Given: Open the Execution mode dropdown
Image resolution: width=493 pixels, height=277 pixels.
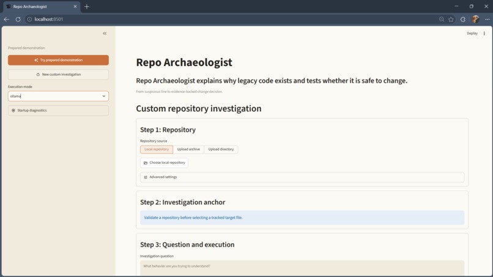Looking at the screenshot, I should pyautogui.click(x=58, y=96).
